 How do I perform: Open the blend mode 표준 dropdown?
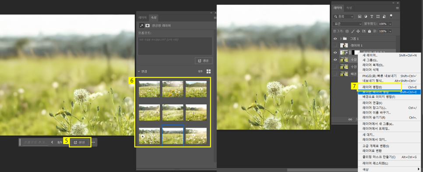[347, 24]
